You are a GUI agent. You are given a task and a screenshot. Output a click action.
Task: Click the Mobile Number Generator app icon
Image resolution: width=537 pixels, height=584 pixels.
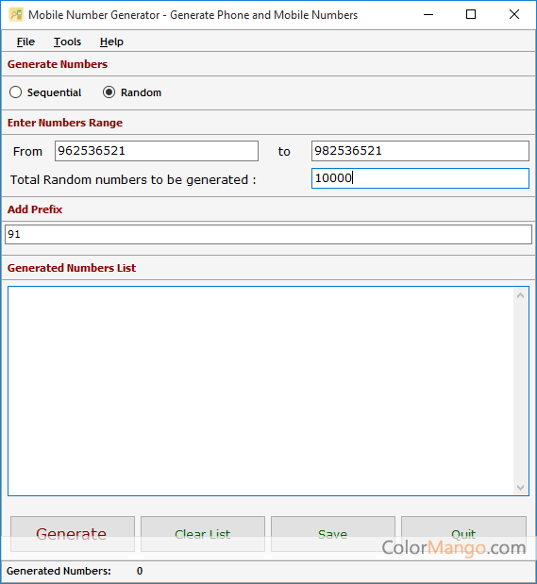click(x=16, y=15)
